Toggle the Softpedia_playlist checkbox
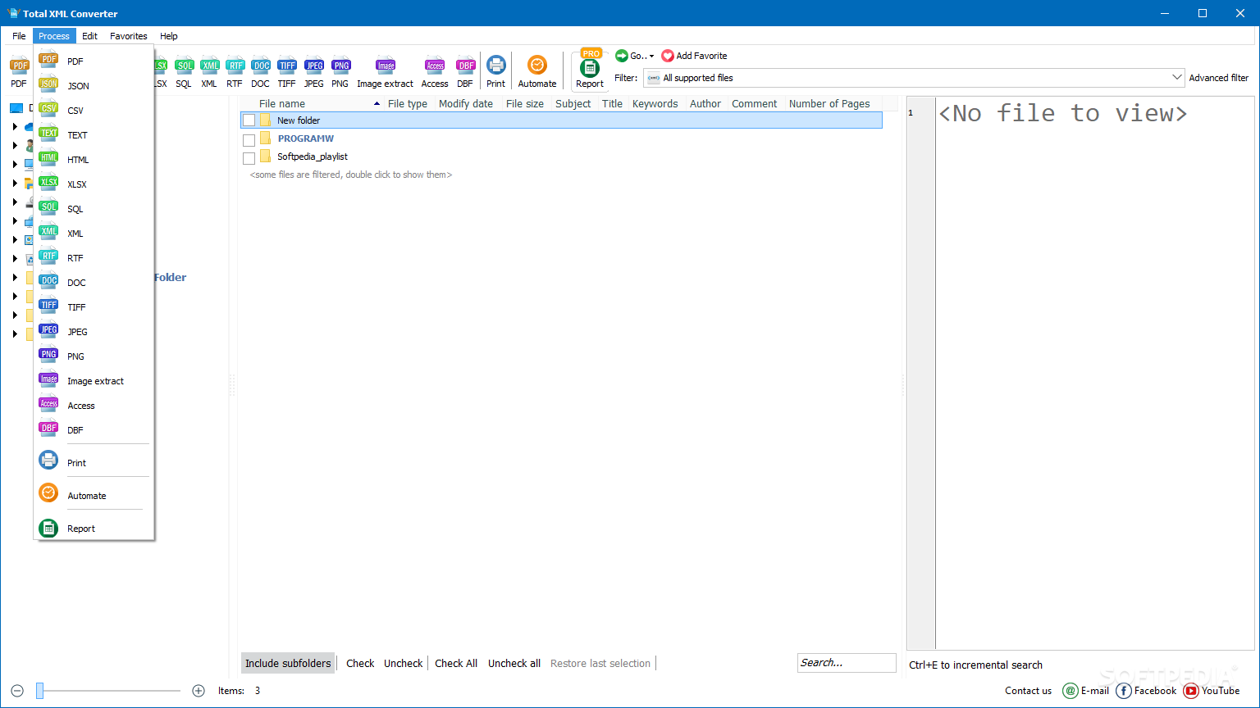This screenshot has height=708, width=1260. [249, 157]
